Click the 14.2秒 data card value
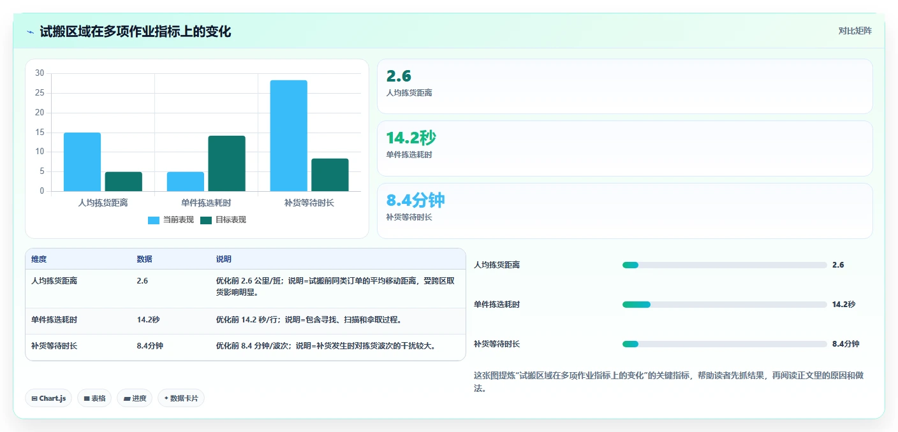898x432 pixels. click(x=411, y=138)
